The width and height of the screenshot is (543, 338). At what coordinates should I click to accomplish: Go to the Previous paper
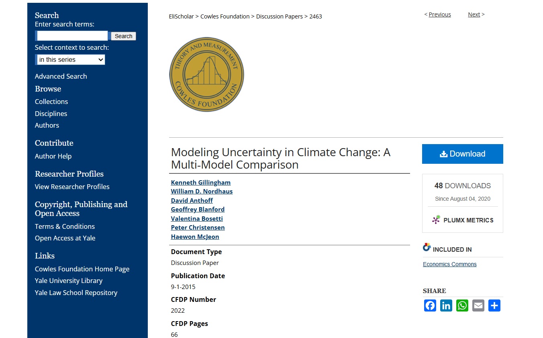tap(439, 14)
